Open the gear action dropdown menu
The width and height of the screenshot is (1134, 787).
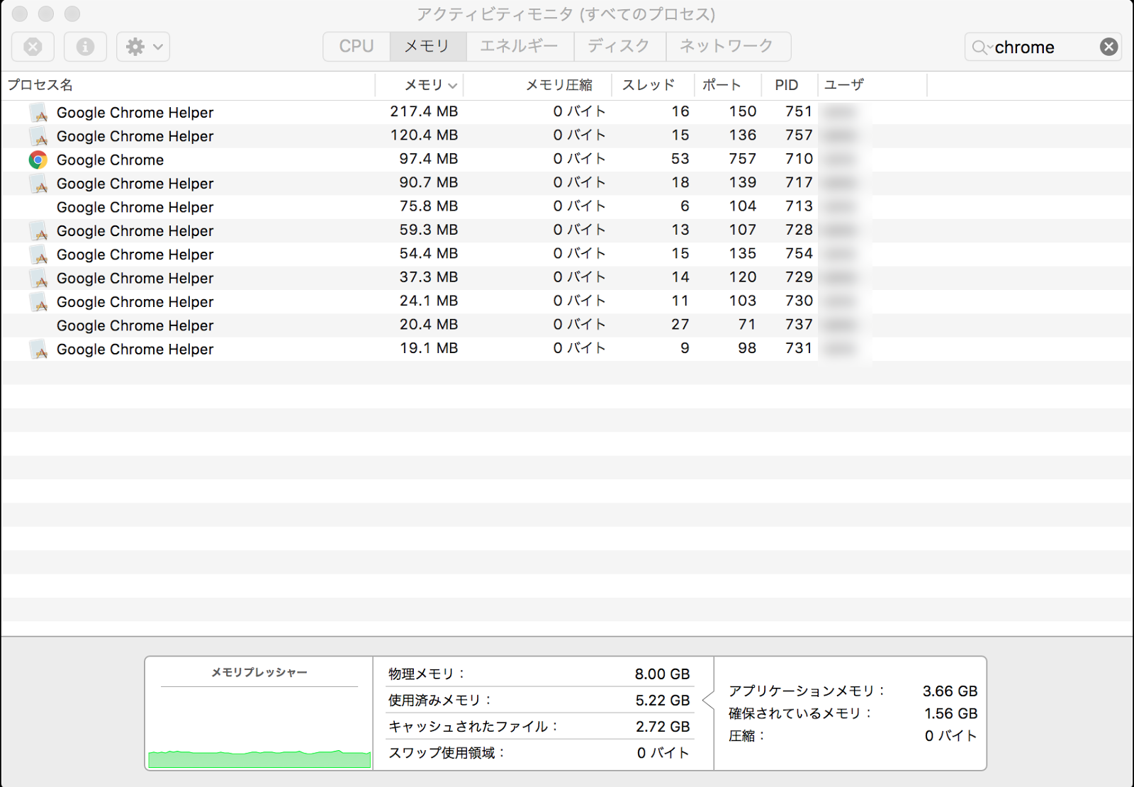click(143, 47)
